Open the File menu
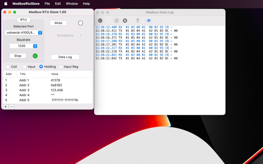This screenshot has height=164, width=263. tap(47, 4)
